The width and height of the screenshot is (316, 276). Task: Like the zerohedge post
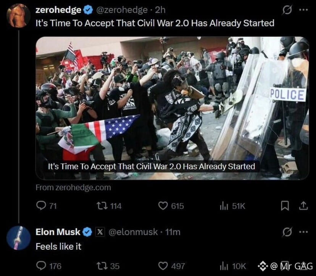click(x=171, y=206)
